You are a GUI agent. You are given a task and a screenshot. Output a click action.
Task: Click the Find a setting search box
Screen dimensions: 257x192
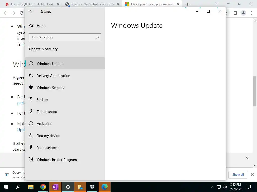pyautogui.click(x=65, y=37)
